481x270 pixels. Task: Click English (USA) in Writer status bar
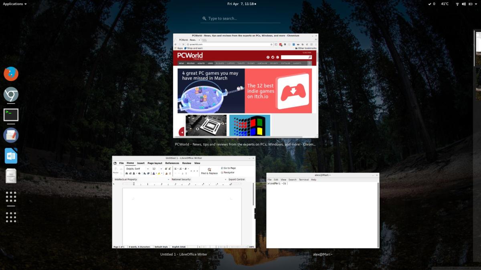coord(179,247)
